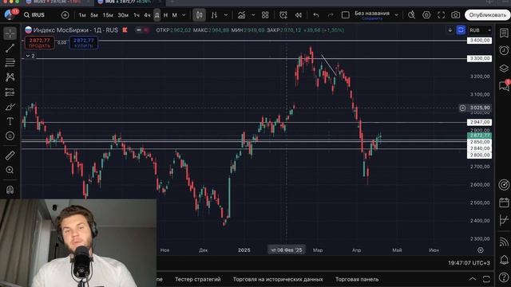This screenshot has height=287, width=511.
Task: Add a symbol with the plus icon
Action: pyautogui.click(x=65, y=15)
